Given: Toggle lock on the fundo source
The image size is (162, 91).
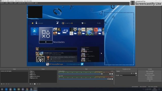Looking at the screenshot, I should point(32,73).
